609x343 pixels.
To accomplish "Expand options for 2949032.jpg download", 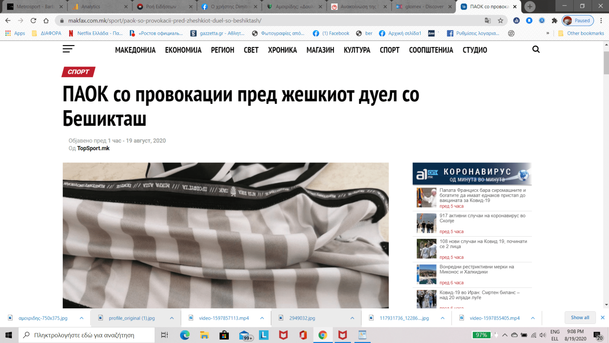I will click(x=352, y=318).
